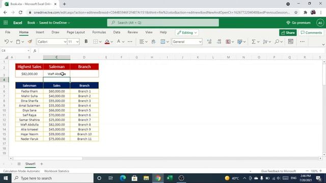Apply cell borders icon
Image resolution: width=326 pixels, height=183 pixels.
coord(95,42)
